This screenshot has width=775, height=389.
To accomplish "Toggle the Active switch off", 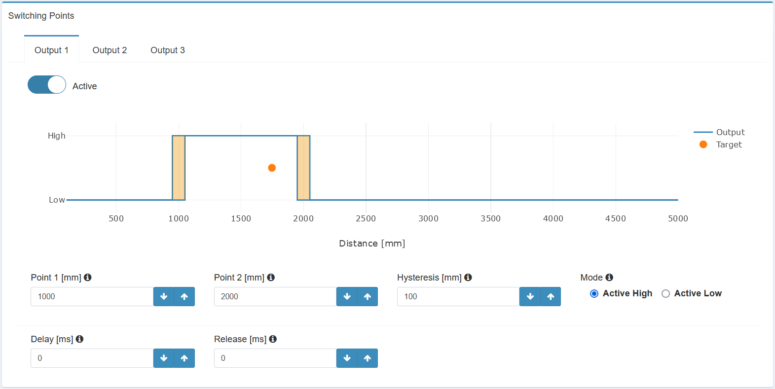I will point(47,85).
